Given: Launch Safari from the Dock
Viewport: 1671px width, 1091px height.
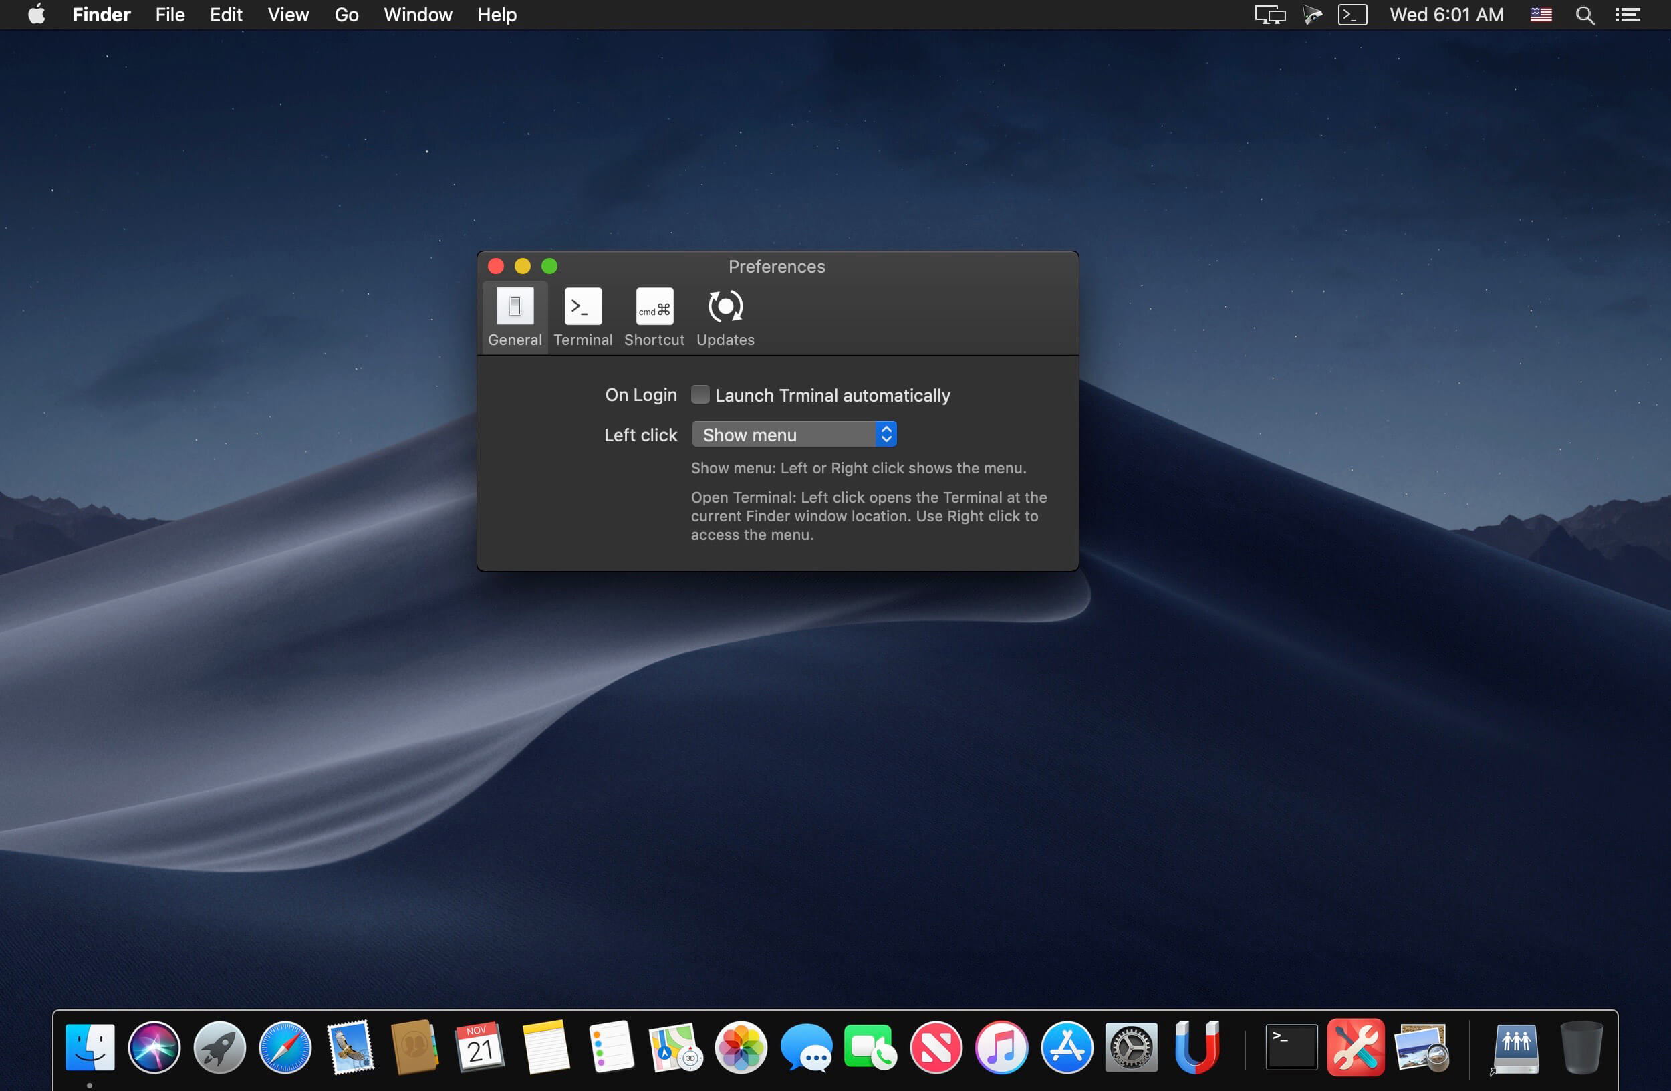Looking at the screenshot, I should point(285,1048).
